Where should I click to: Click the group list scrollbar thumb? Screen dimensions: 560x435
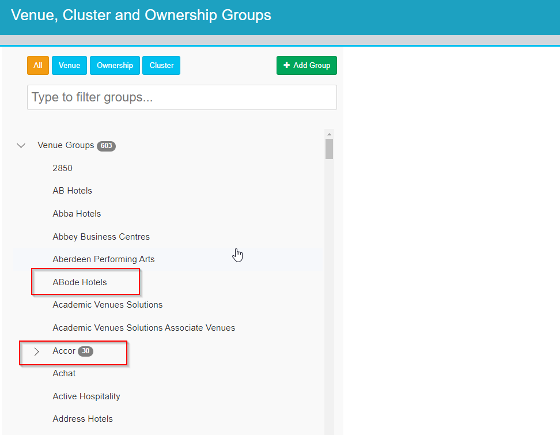(x=330, y=149)
